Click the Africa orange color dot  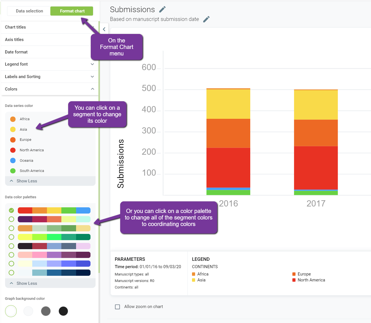[13, 119]
